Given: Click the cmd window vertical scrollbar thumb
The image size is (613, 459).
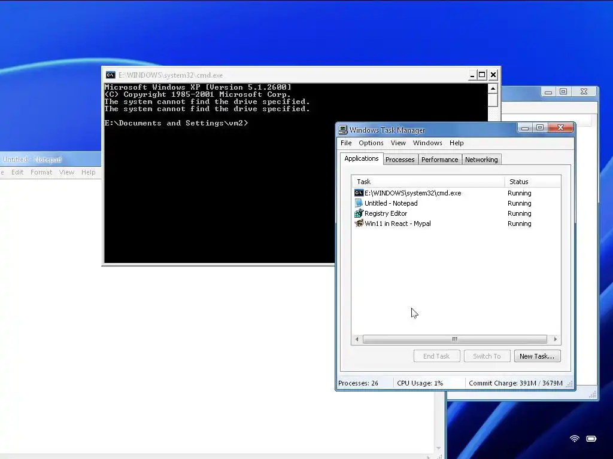Looking at the screenshot, I should (x=493, y=100).
